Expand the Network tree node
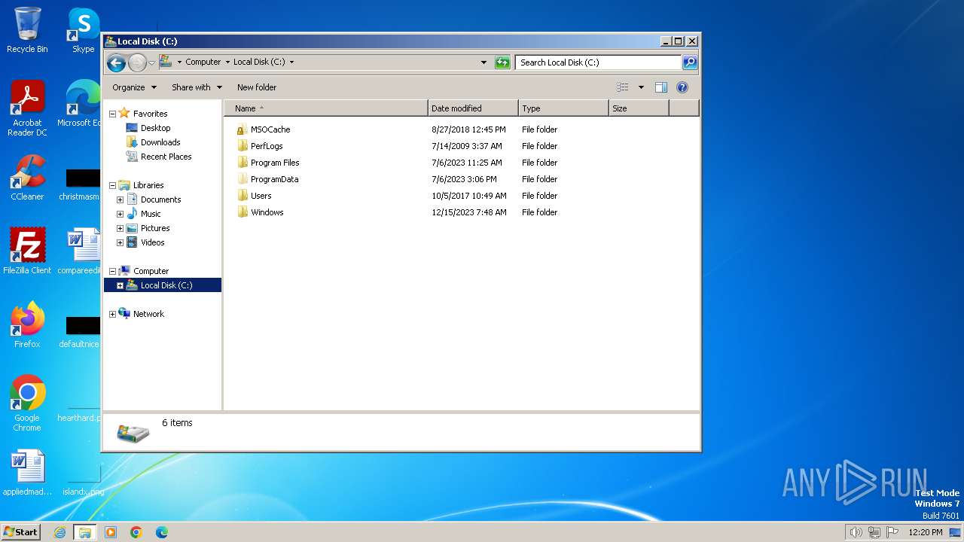The width and height of the screenshot is (964, 542). click(112, 314)
